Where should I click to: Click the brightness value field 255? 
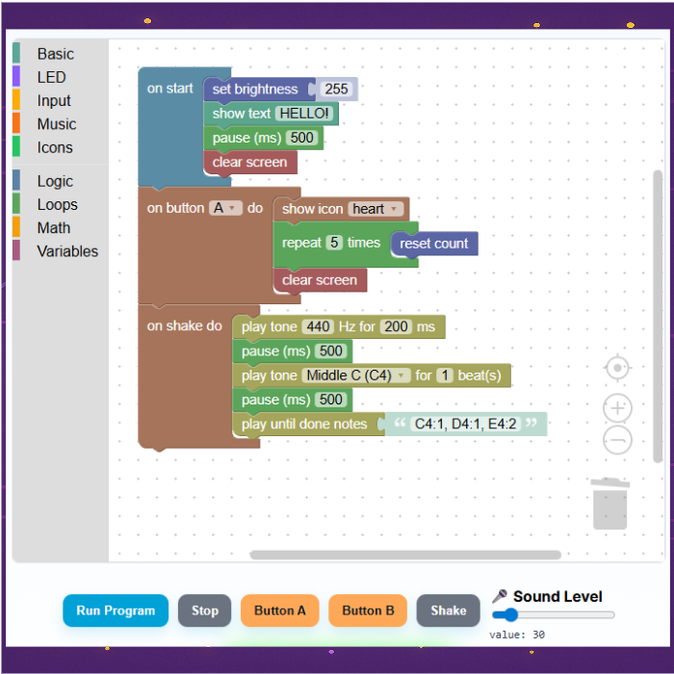pos(336,89)
